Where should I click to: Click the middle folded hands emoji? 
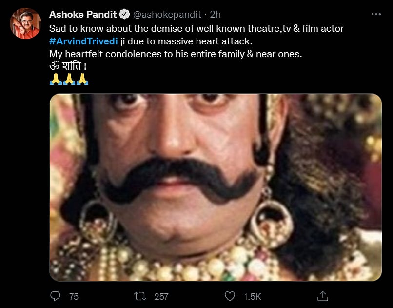[x=69, y=79]
